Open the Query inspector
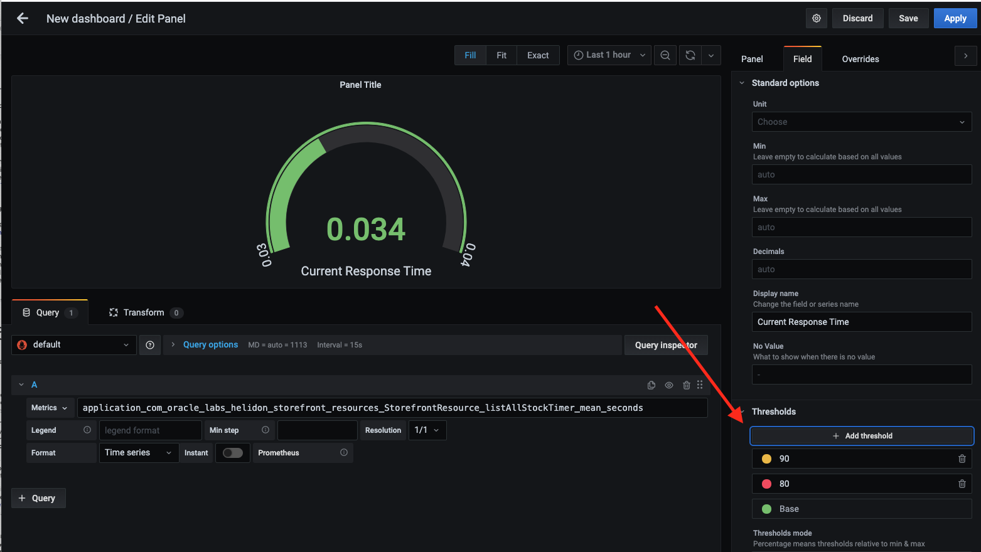 [x=666, y=345]
